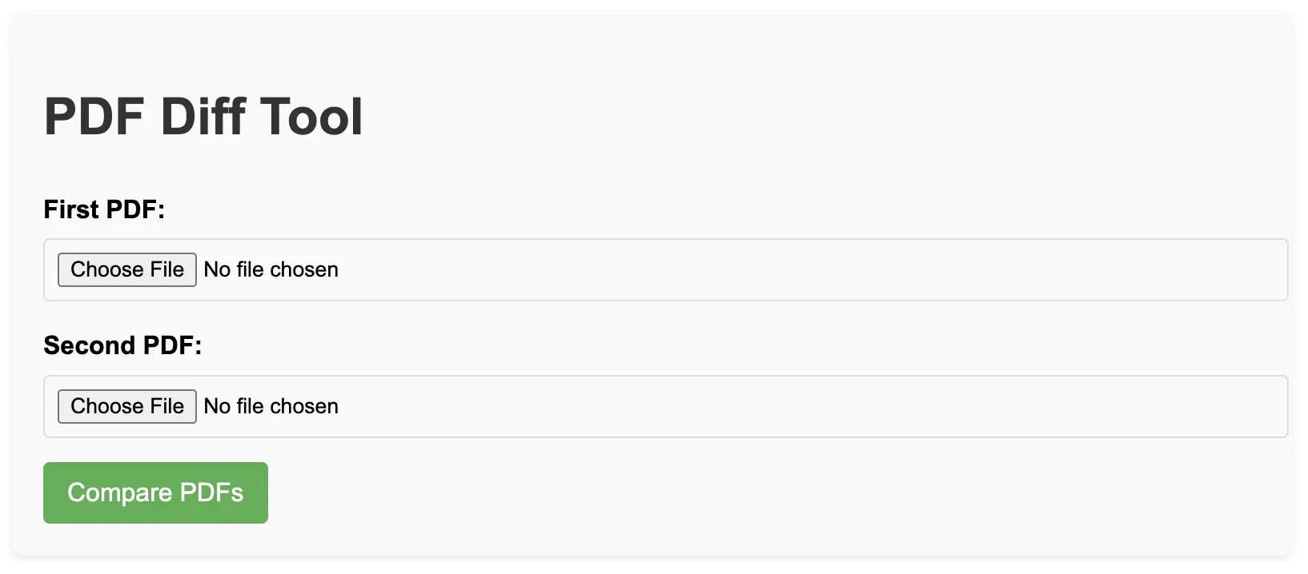Click 'No file chosen' beside First PDF
Image resolution: width=1308 pixels, height=574 pixels.
click(271, 269)
